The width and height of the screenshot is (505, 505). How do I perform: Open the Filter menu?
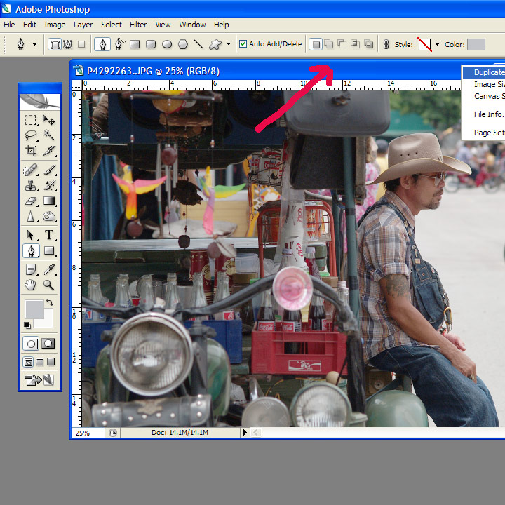(138, 25)
